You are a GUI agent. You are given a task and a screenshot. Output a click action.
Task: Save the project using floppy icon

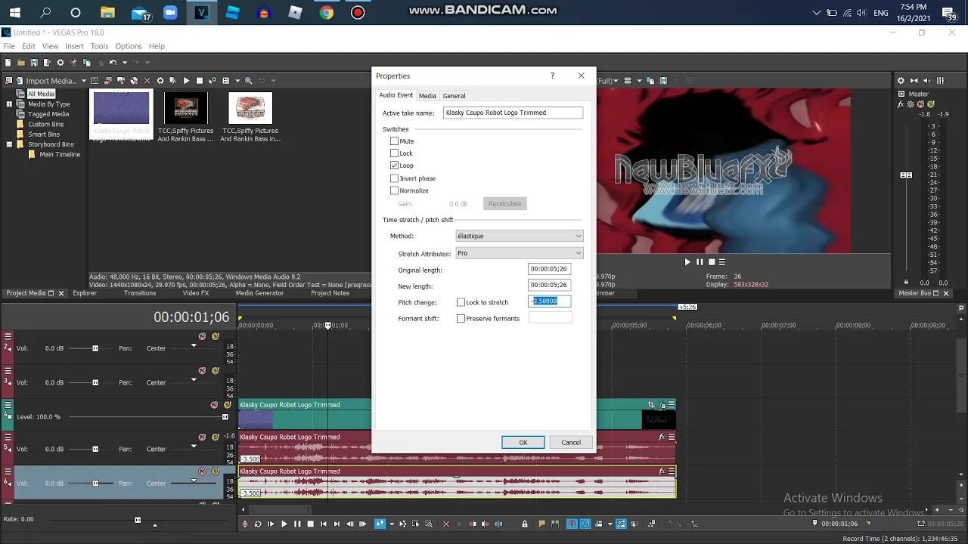click(34, 62)
